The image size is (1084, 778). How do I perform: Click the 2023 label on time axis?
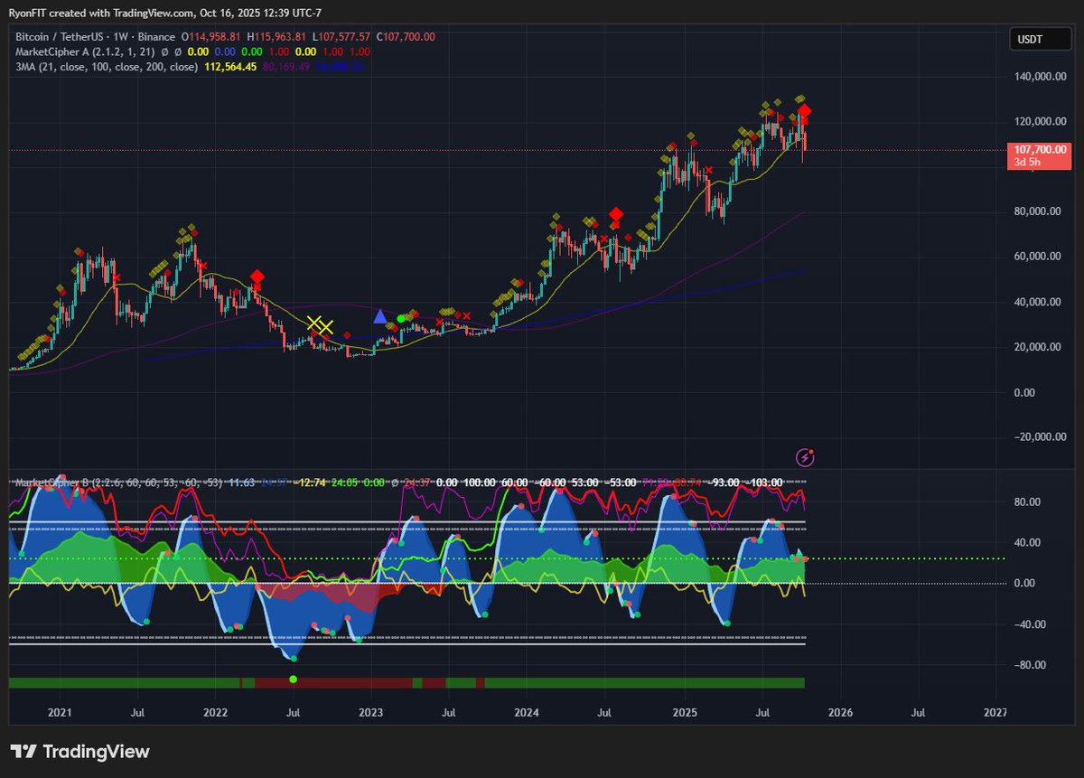(x=371, y=713)
